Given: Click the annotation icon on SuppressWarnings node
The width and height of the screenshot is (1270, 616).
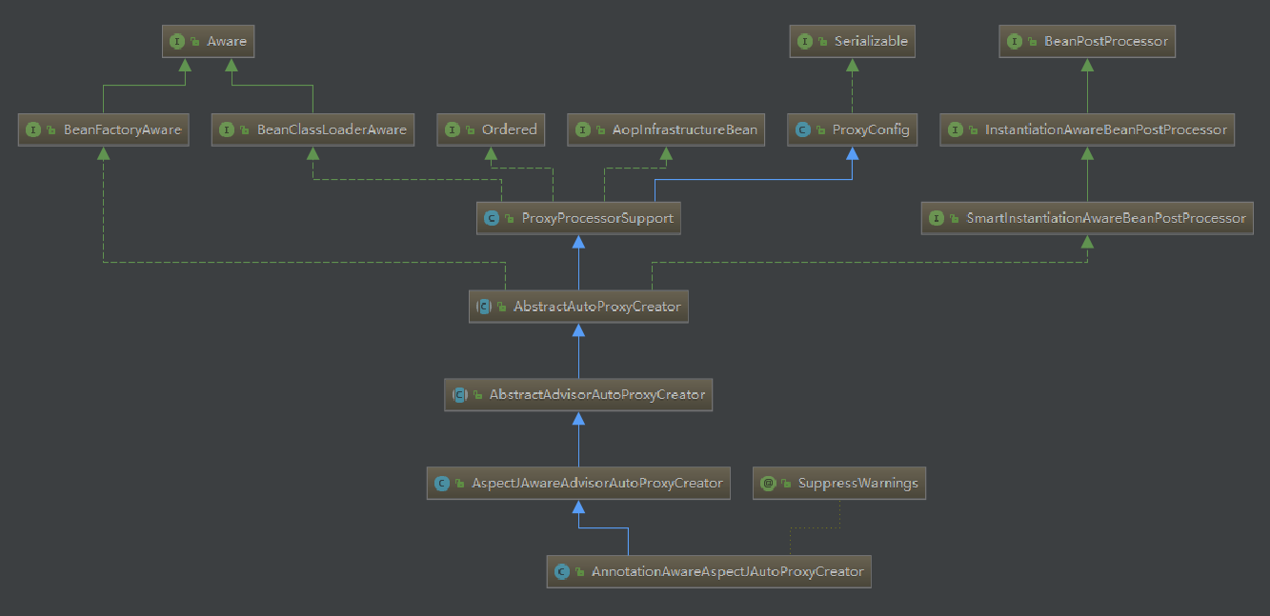Looking at the screenshot, I should point(769,484).
